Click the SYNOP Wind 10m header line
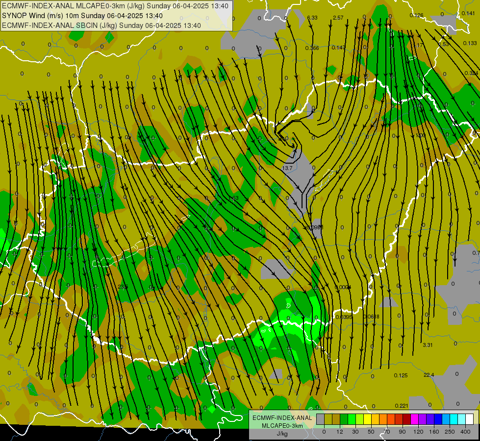Image resolution: width=480 pixels, height=441 pixels. [82, 16]
